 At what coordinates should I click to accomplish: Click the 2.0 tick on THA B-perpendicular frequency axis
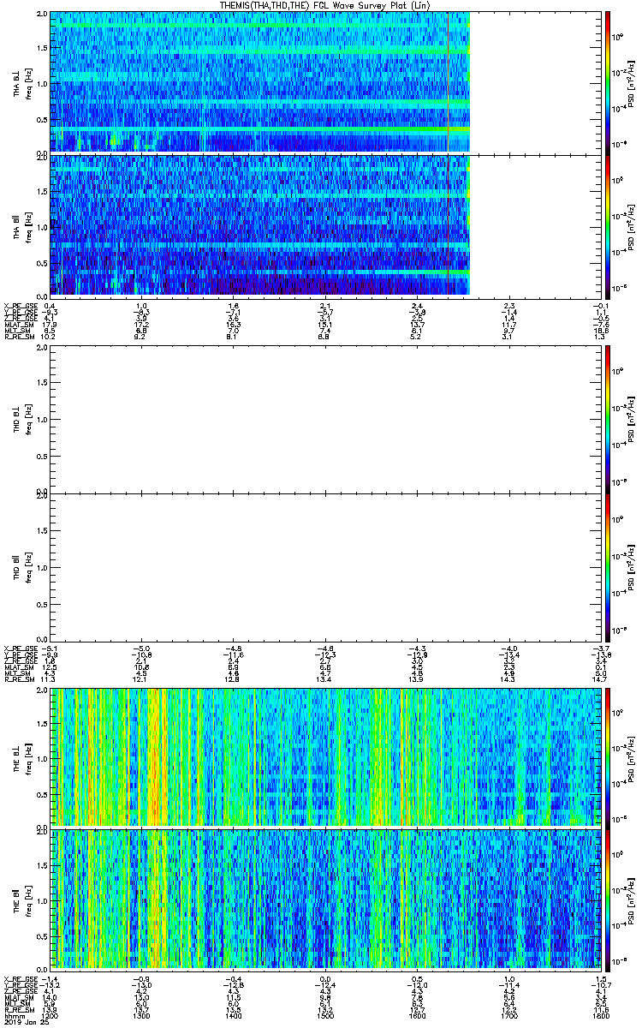[42, 15]
